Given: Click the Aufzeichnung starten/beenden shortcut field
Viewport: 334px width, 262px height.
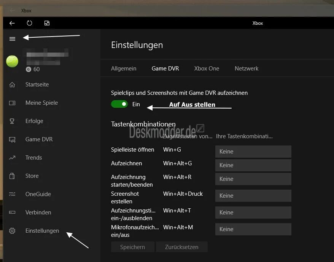Looking at the screenshot, I should (x=253, y=179).
